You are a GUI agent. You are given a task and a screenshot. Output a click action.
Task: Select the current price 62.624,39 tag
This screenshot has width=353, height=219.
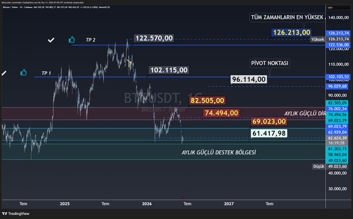(x=337, y=138)
